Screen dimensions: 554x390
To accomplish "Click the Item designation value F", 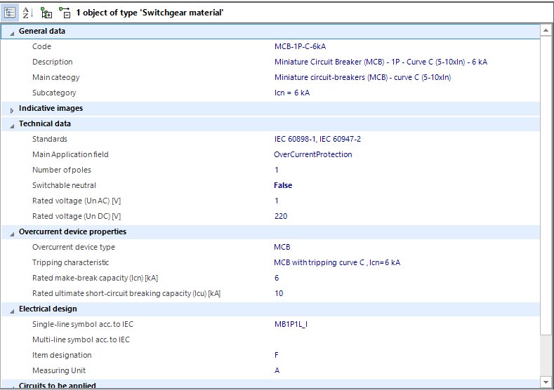I will [276, 355].
